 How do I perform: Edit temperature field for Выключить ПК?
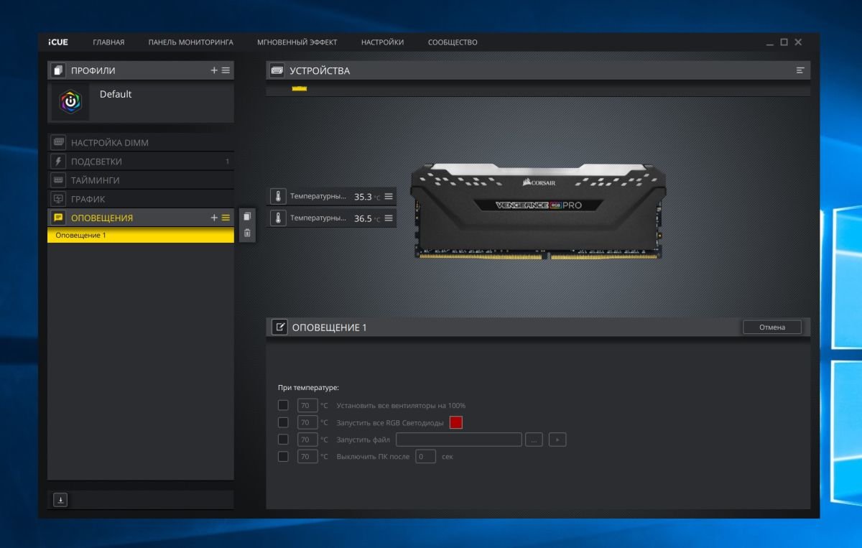(307, 456)
